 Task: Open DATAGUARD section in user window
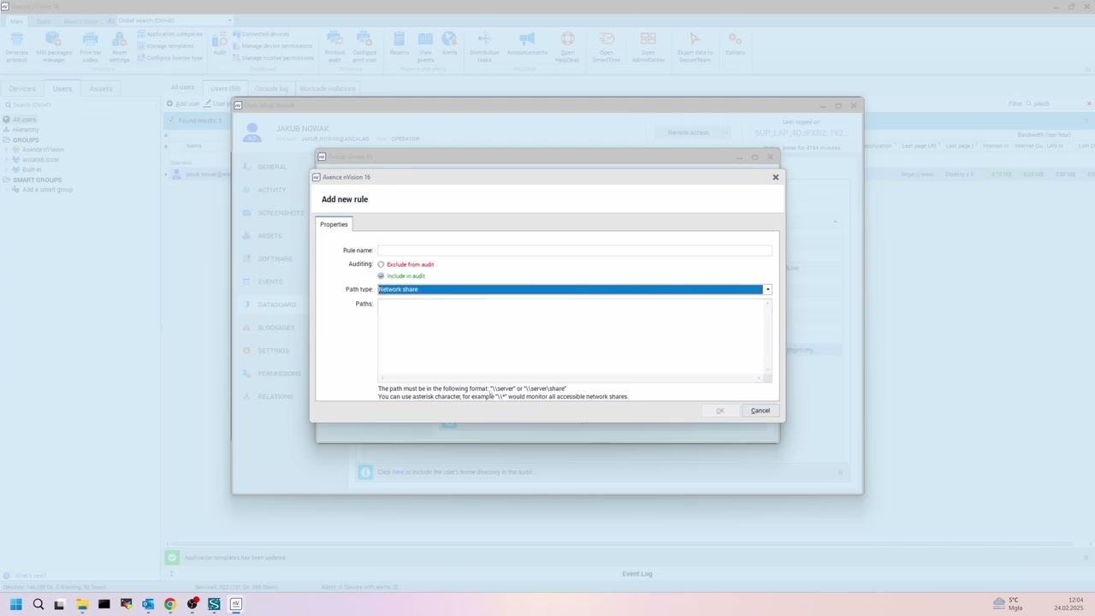tap(276, 305)
